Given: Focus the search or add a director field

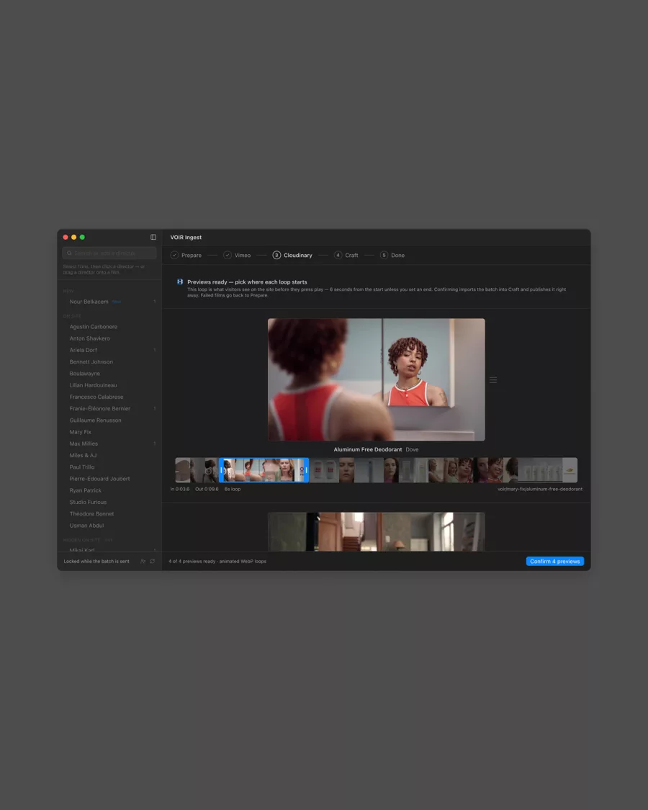Looking at the screenshot, I should (x=109, y=253).
